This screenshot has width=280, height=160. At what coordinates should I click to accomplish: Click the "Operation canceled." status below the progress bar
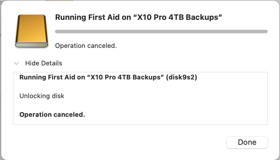[86, 46]
